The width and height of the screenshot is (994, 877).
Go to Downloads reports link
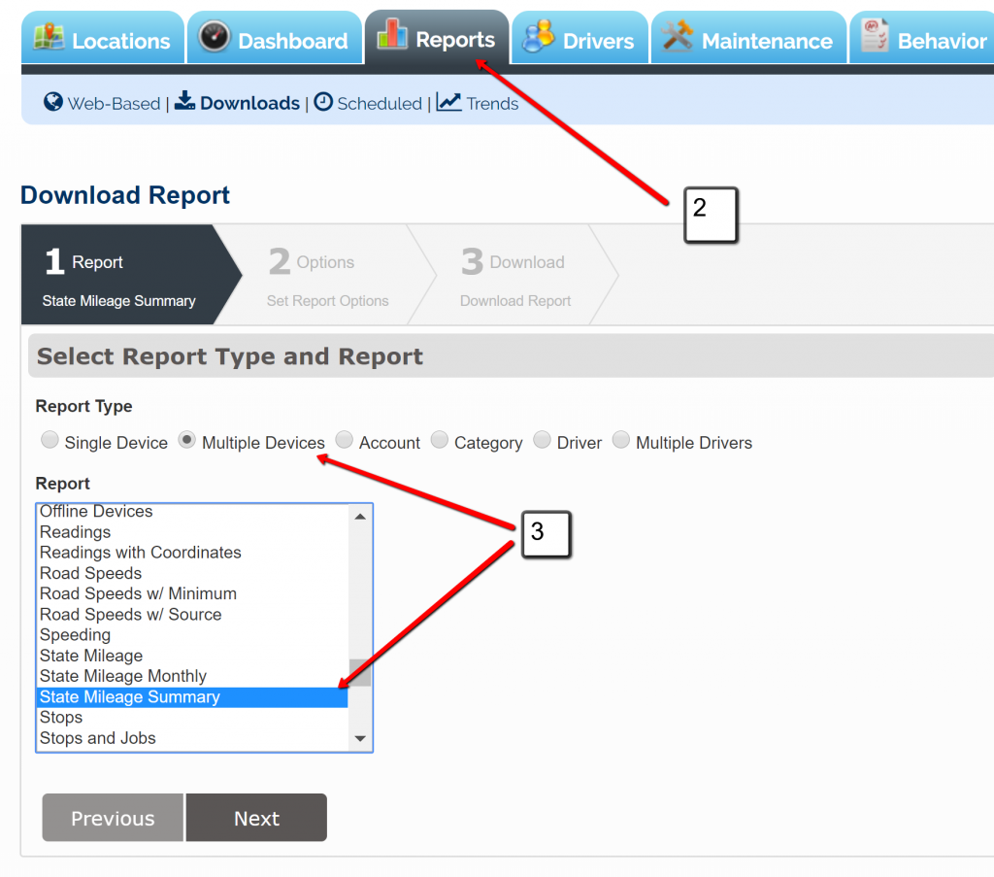coord(249,103)
